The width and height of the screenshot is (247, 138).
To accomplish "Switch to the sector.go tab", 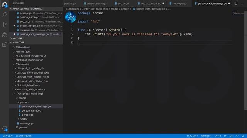I will click(123, 3).
